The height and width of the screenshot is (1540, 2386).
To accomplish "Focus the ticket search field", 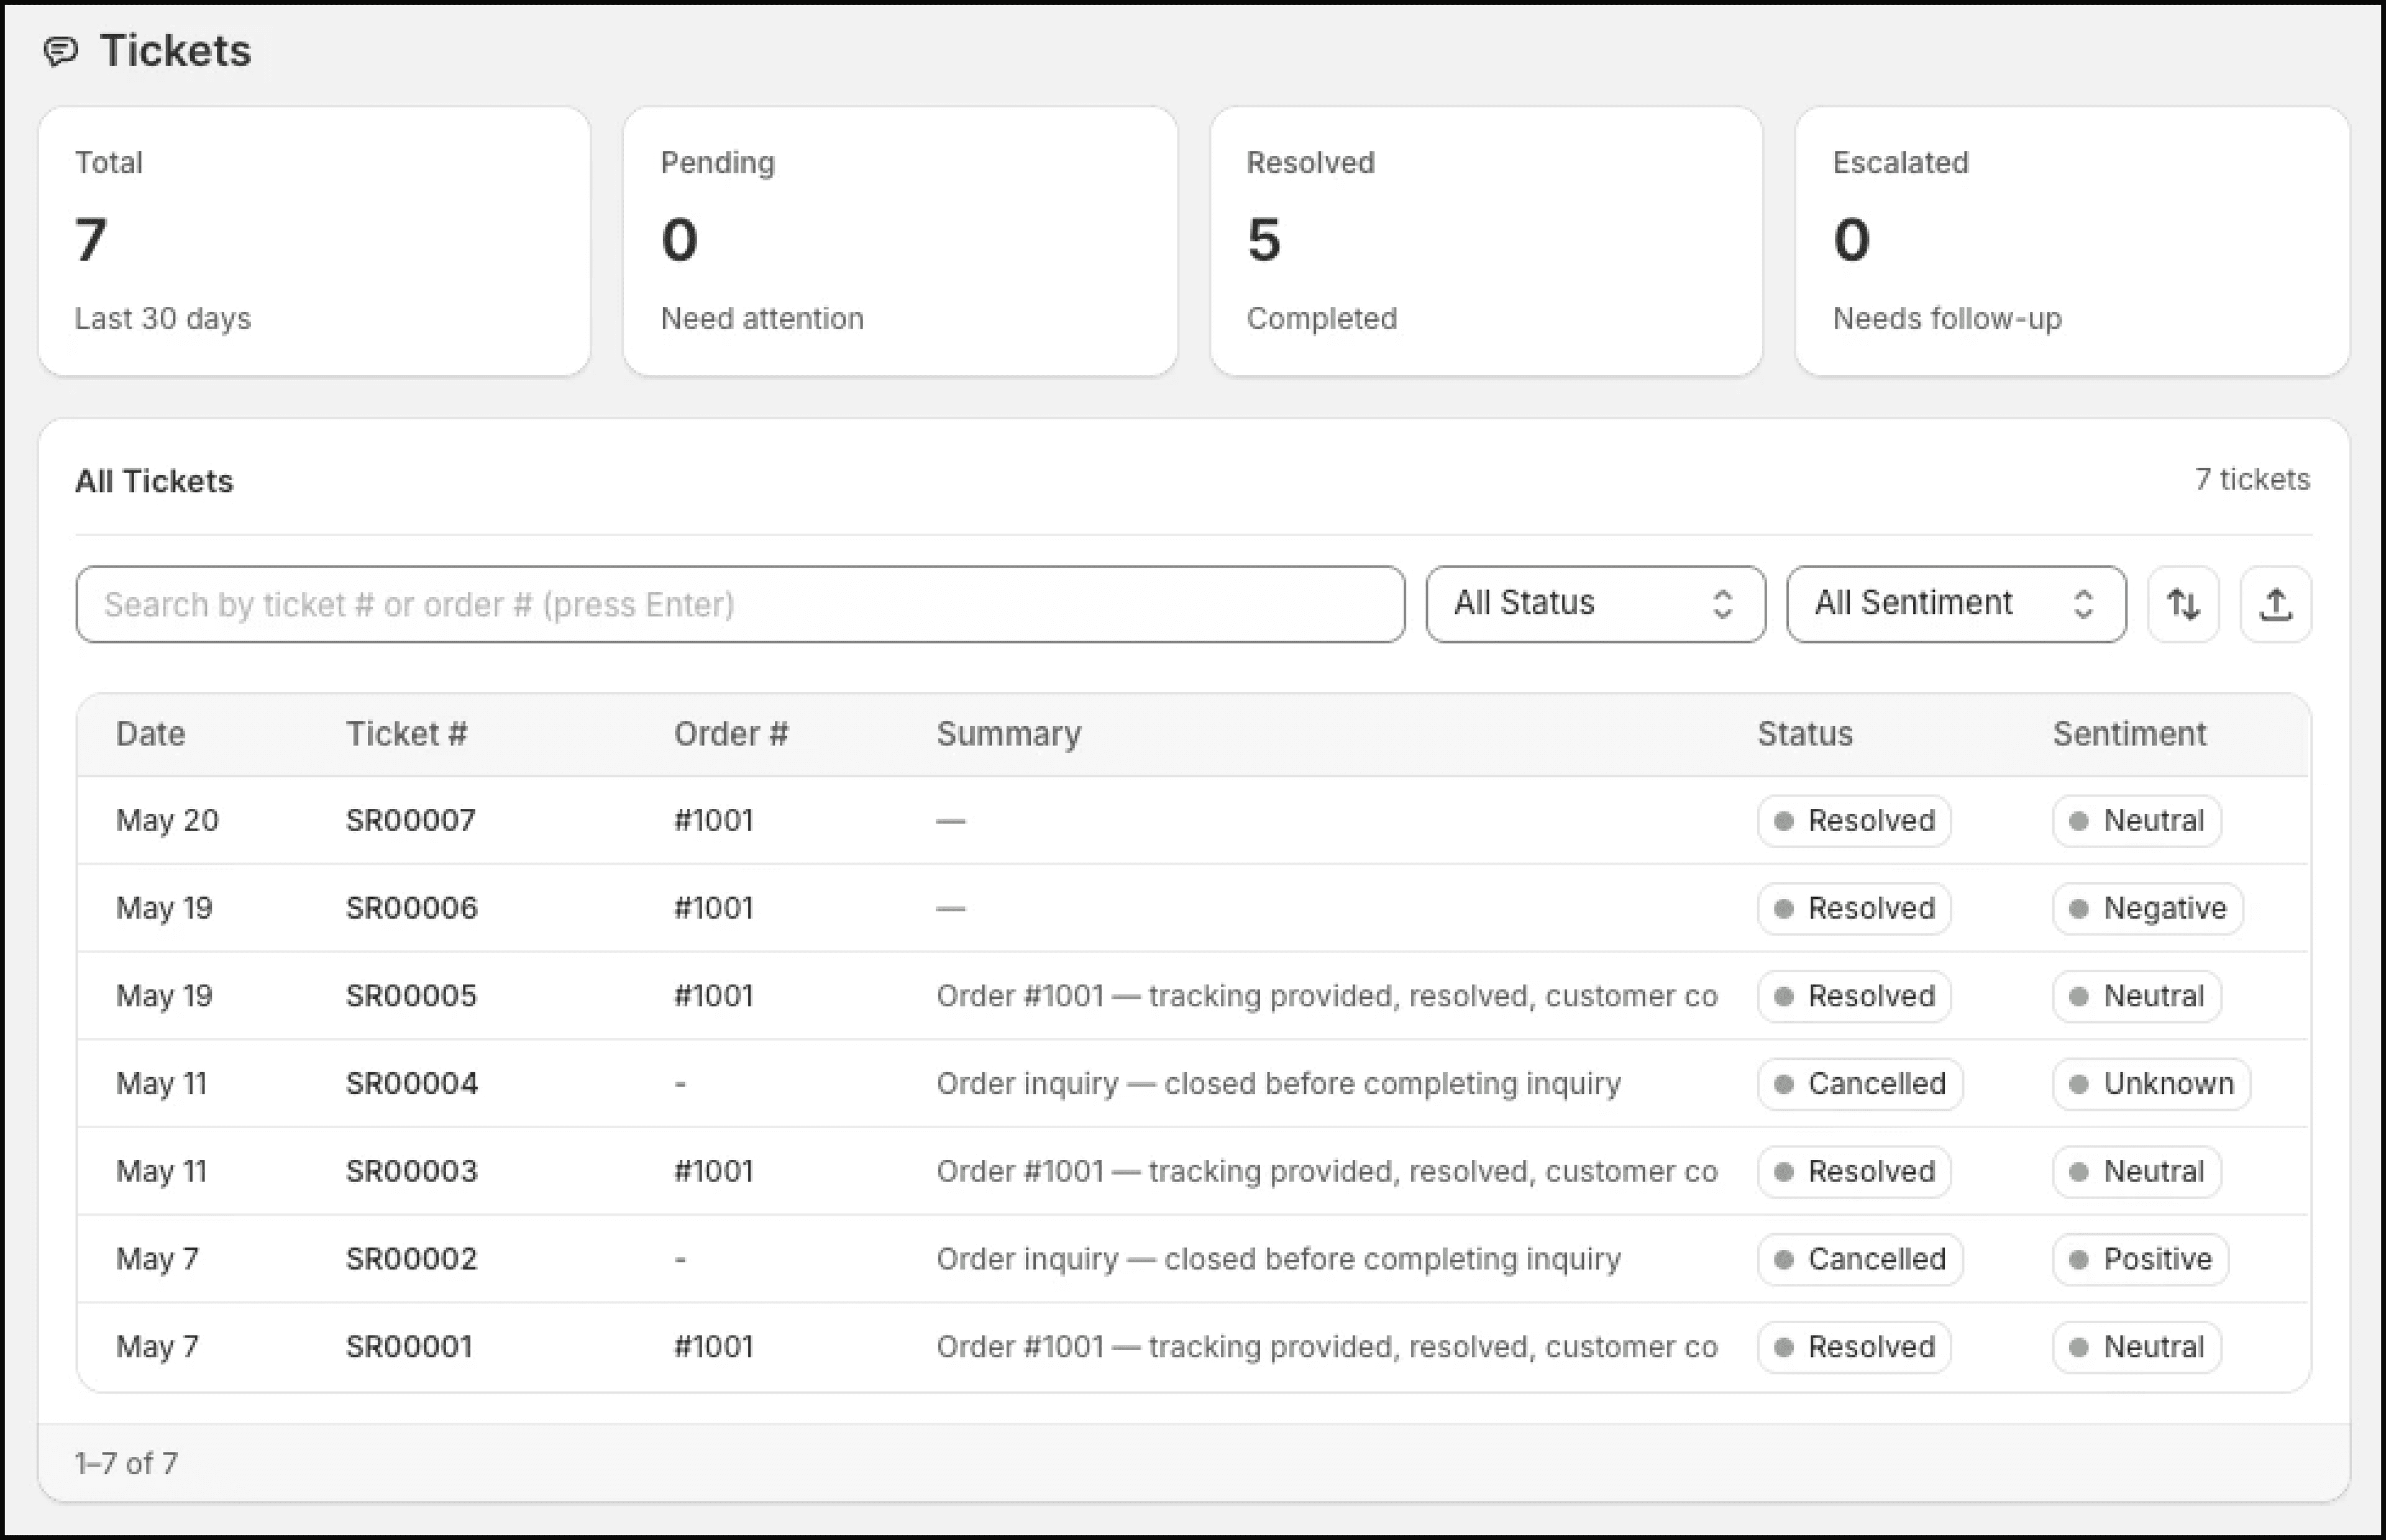I will tap(740, 604).
